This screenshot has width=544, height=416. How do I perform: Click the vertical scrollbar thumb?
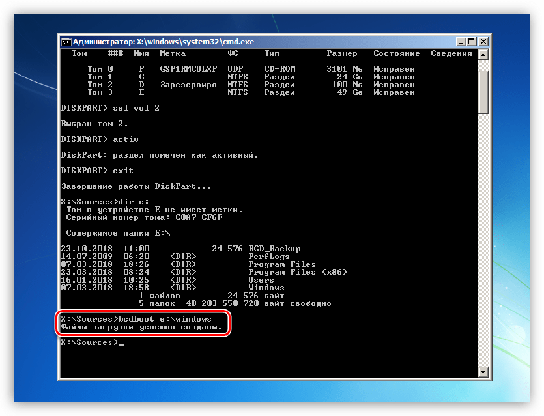(483, 92)
